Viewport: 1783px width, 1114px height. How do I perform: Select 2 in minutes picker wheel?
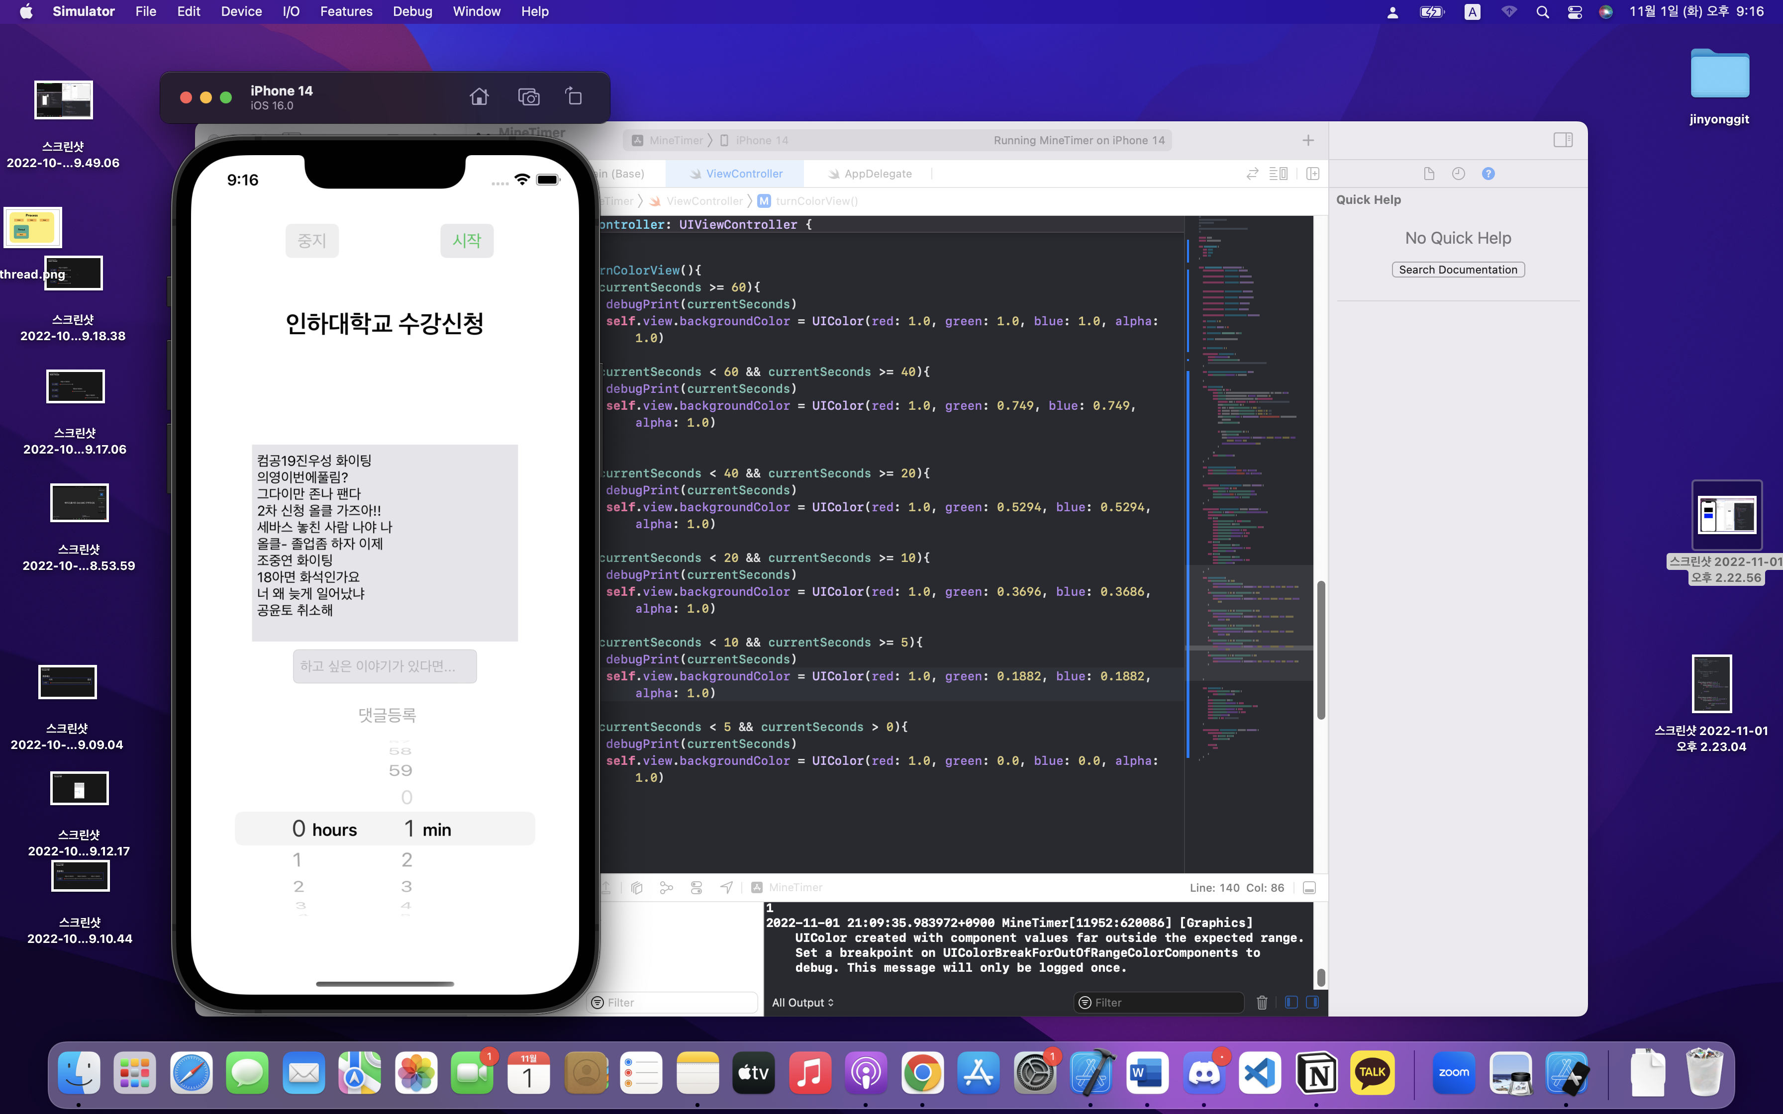pos(407,860)
